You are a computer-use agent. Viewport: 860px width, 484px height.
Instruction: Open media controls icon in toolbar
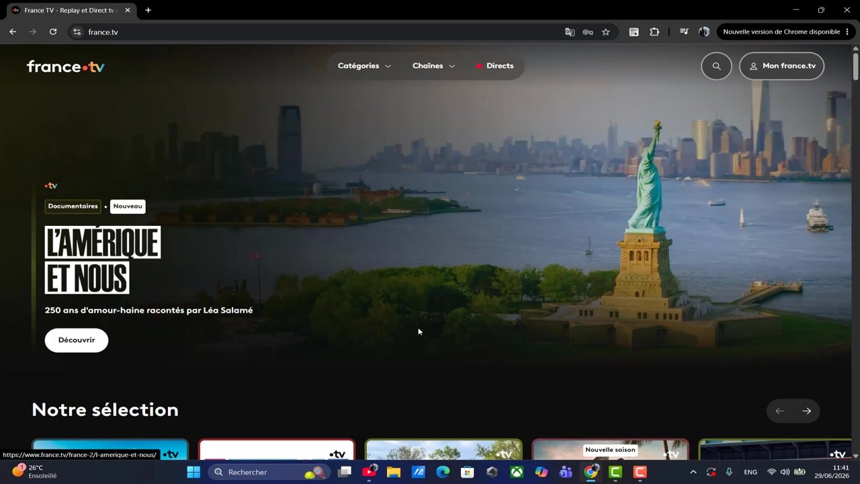(x=684, y=32)
